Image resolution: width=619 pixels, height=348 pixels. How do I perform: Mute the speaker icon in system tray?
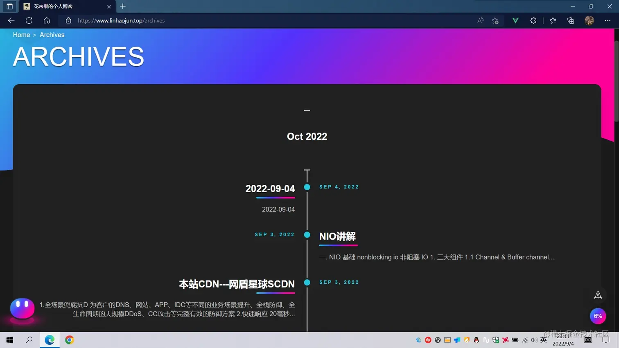534,340
